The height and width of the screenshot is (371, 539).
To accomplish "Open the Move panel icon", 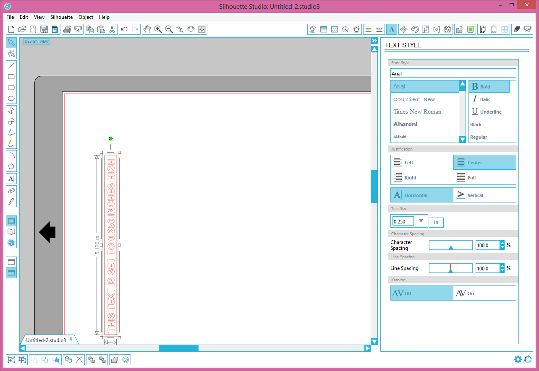I will [x=403, y=29].
